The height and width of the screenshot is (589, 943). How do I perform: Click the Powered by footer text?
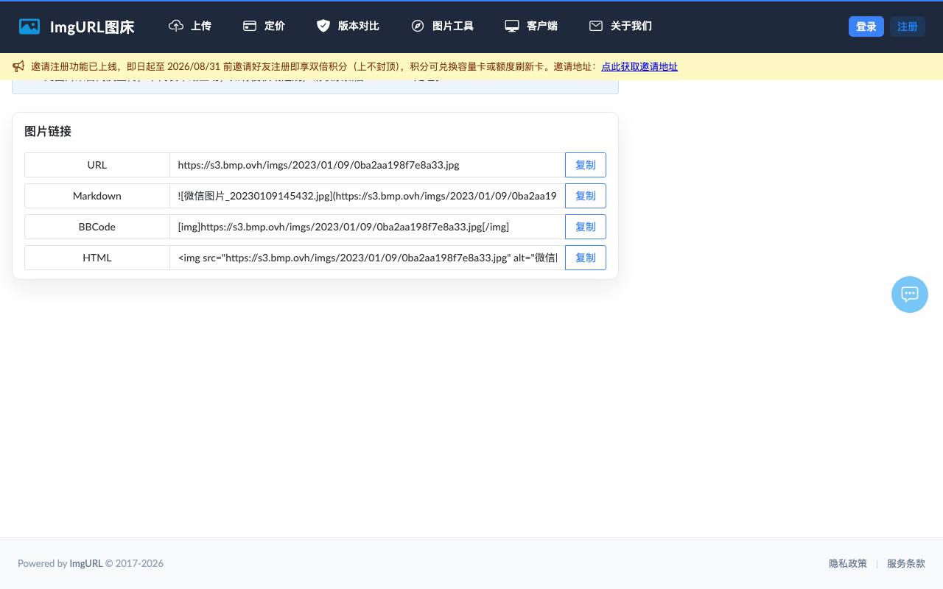point(42,563)
